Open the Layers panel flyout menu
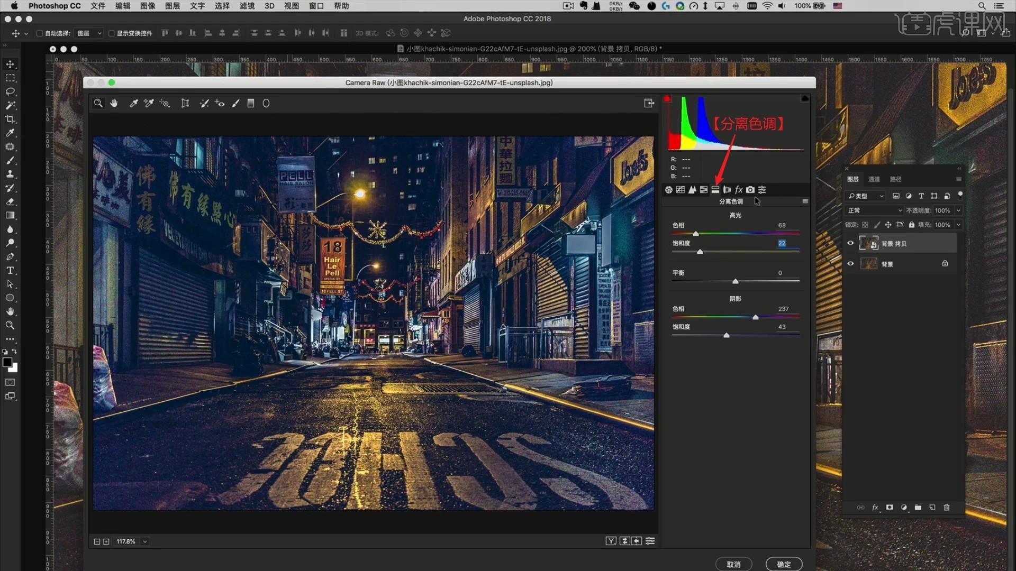This screenshot has height=571, width=1016. [x=958, y=179]
